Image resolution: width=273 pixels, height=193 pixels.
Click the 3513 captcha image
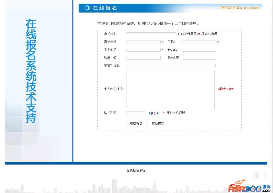(153, 114)
